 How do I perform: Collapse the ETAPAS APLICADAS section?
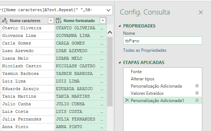[119, 63]
